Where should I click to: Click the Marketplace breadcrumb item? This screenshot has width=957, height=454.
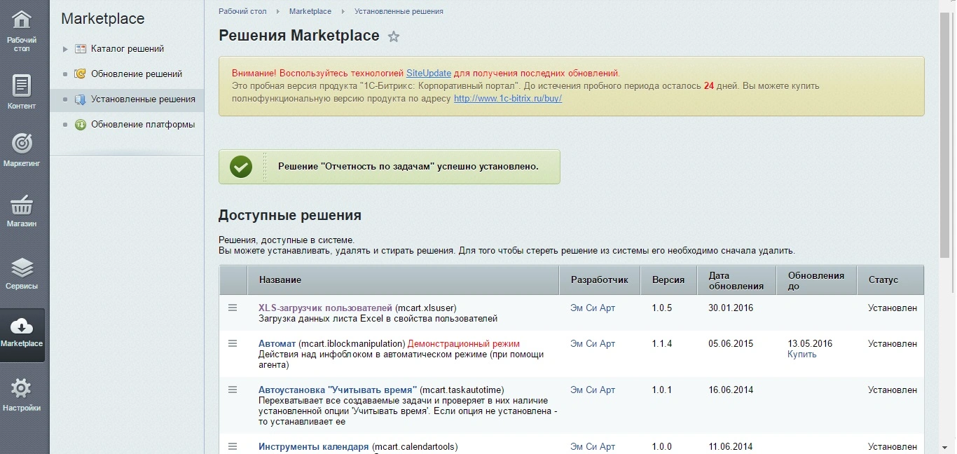(x=310, y=11)
